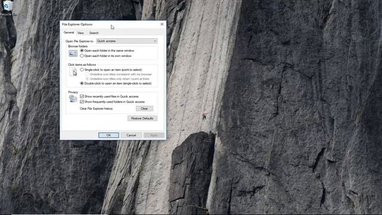Image resolution: width=382 pixels, height=215 pixels.
Task: Click the Restore Defaults button
Action: coord(142,118)
